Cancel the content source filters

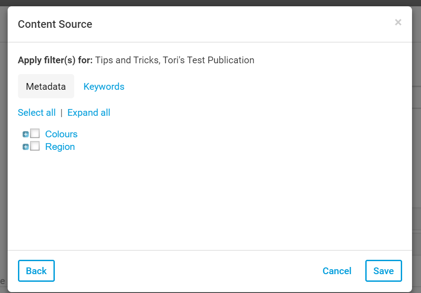337,271
